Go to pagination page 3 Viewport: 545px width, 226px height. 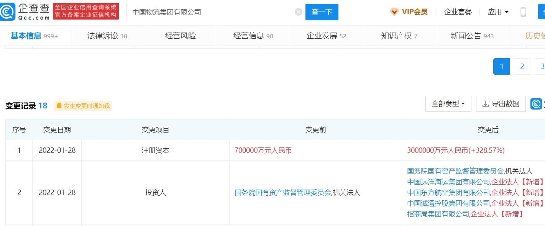(540, 66)
